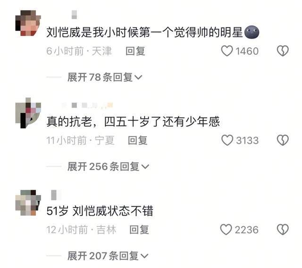Open the third commenter's avatar profile
302x268 pixels.
[x=28, y=203]
